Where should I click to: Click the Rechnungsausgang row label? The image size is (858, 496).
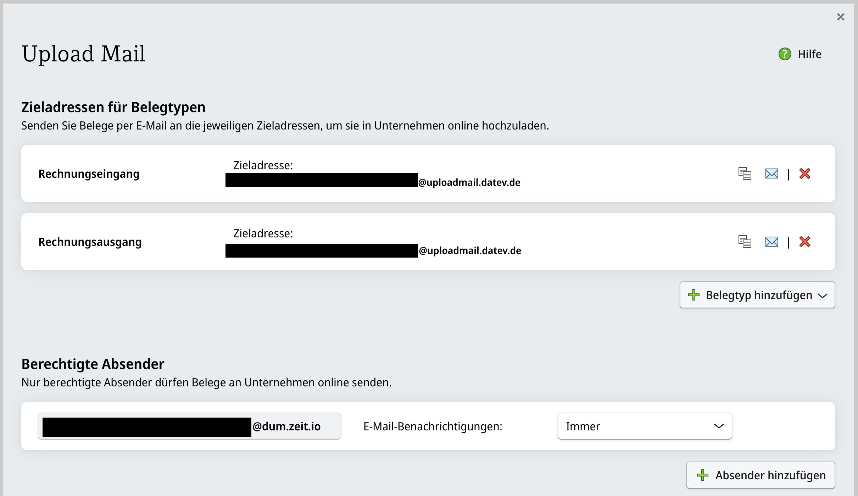pyautogui.click(x=90, y=242)
